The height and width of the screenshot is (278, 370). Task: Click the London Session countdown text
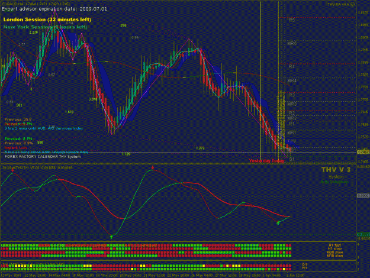[x=47, y=20]
